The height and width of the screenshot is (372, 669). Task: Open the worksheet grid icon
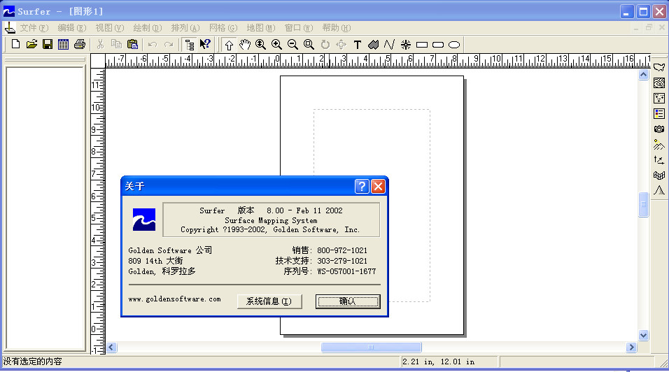click(x=63, y=44)
